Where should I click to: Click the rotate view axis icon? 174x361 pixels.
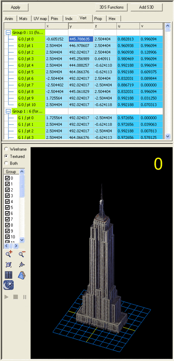point(22,265)
